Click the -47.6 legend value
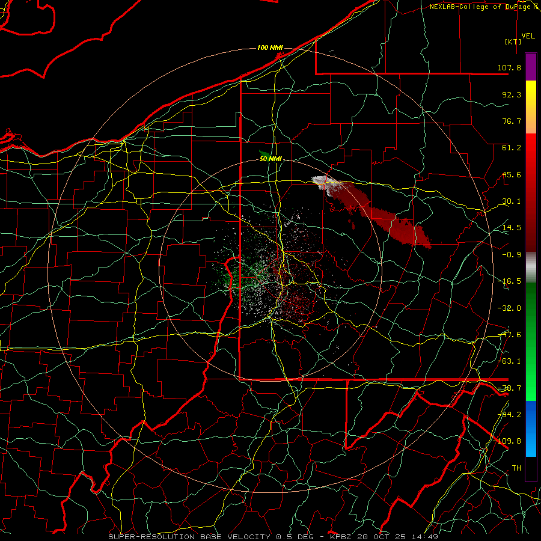 509,335
